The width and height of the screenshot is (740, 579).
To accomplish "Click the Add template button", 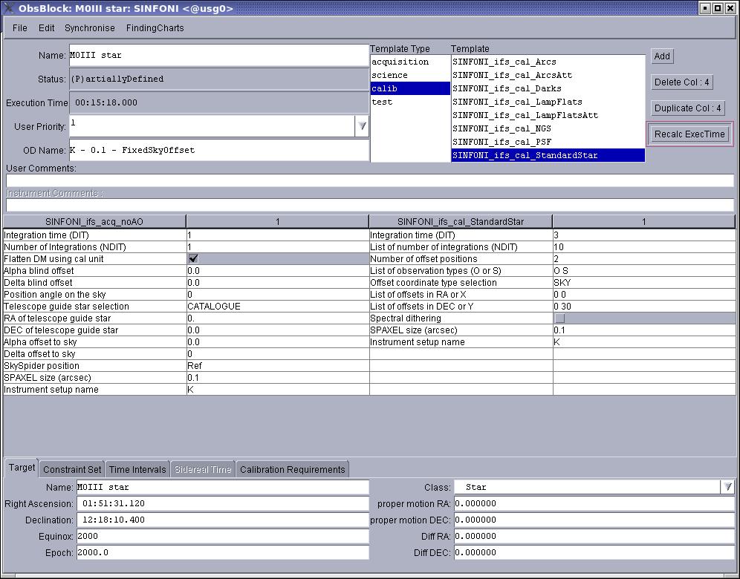I will tap(662, 56).
